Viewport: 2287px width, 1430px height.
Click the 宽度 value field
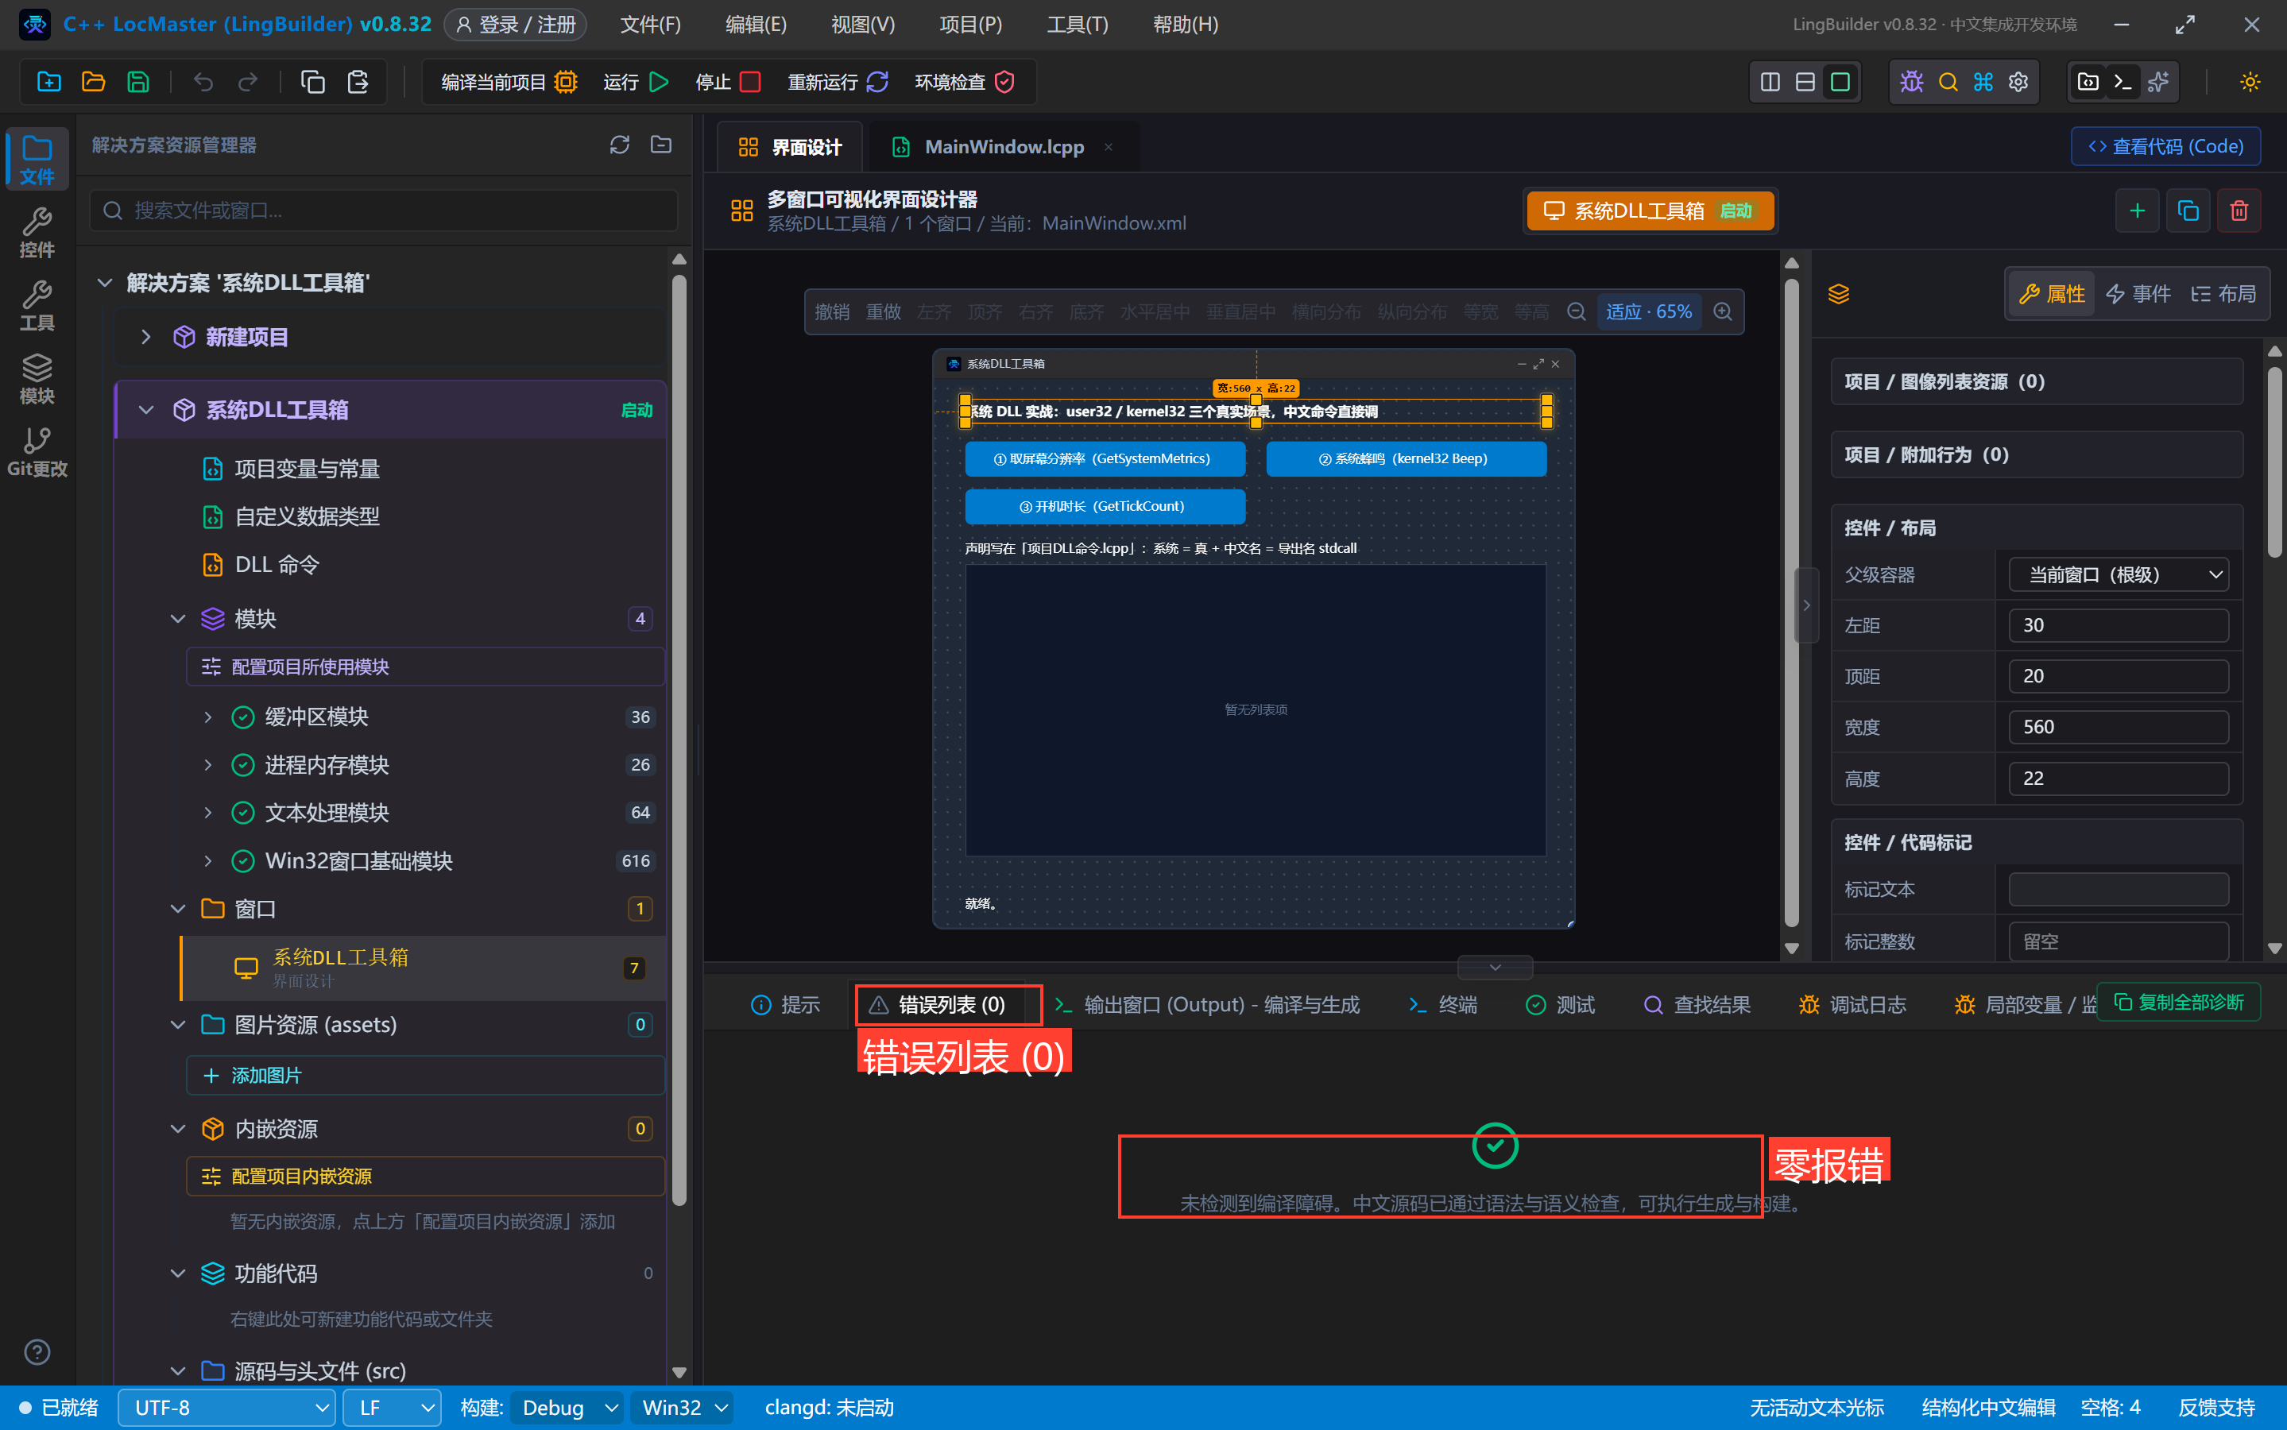pyautogui.click(x=2118, y=727)
